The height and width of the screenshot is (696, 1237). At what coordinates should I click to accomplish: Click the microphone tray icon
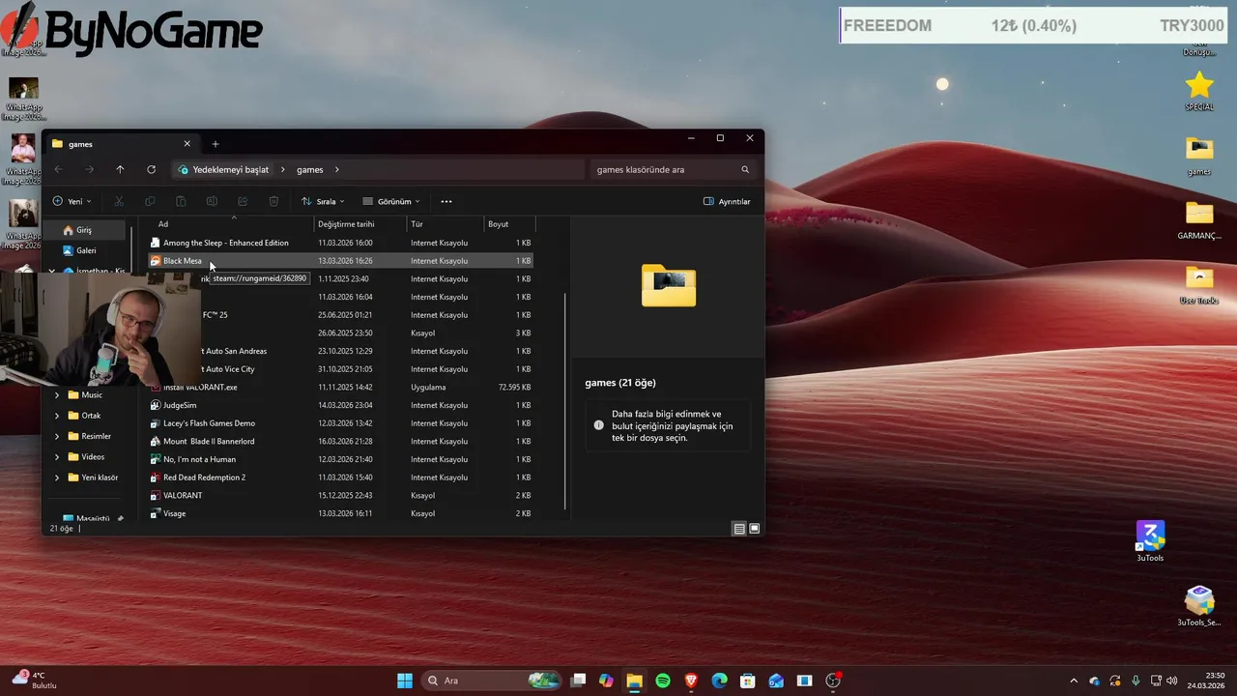[1136, 681]
